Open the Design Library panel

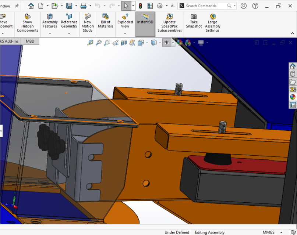point(292,74)
